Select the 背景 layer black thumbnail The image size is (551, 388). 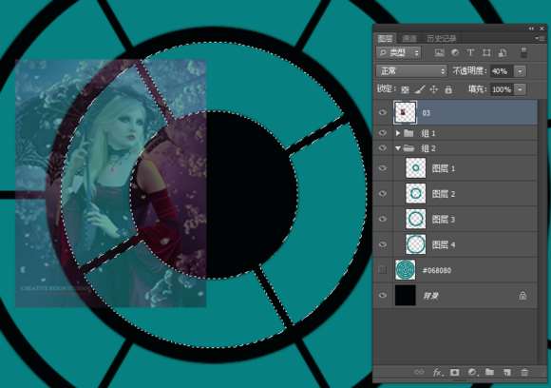pyautogui.click(x=405, y=295)
